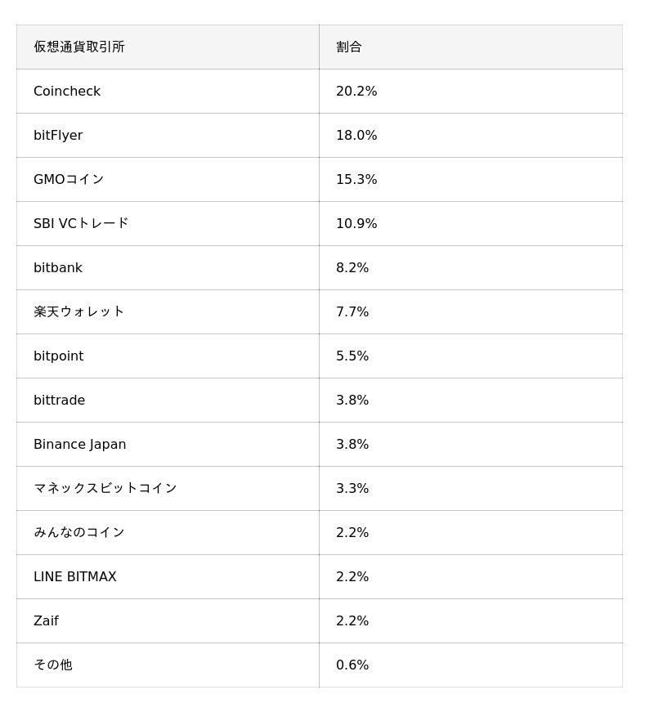Select the 18.0% percentage cell
654x712 pixels.
click(x=356, y=135)
